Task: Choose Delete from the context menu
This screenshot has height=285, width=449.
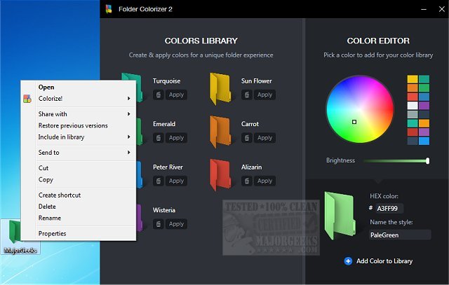Action: click(x=47, y=207)
